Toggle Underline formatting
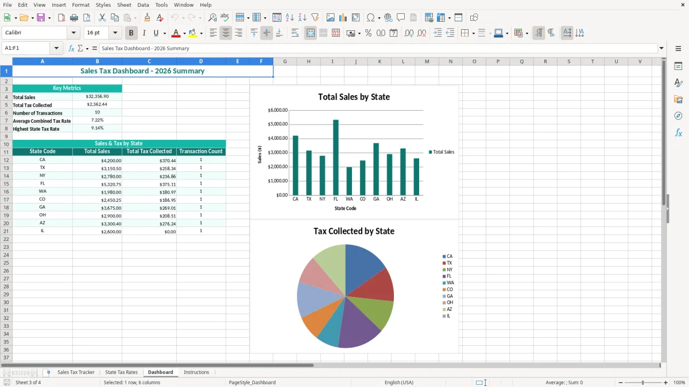This screenshot has height=387, width=689. pyautogui.click(x=156, y=33)
